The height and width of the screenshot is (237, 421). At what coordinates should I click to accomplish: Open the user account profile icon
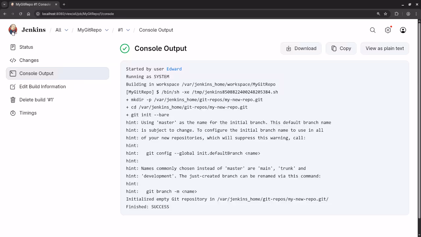pos(403,30)
